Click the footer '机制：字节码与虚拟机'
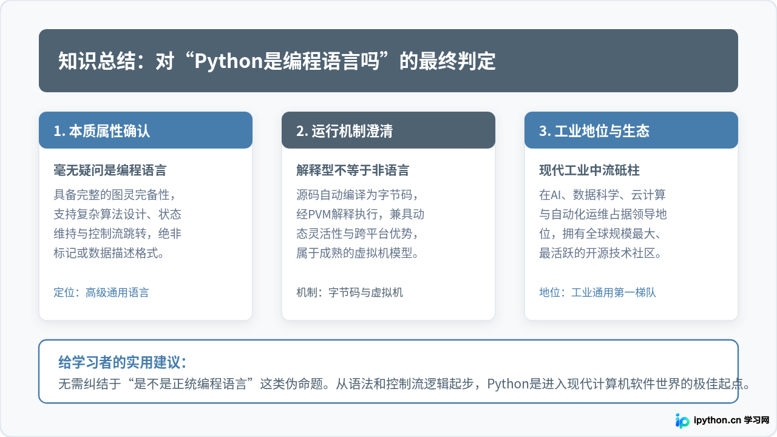Screen dimensions: 777x437 coord(350,293)
